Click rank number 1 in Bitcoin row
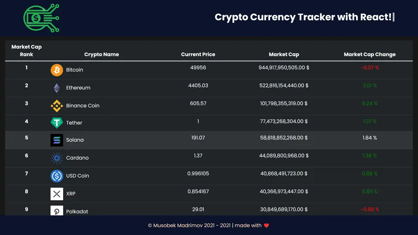 tap(27, 68)
